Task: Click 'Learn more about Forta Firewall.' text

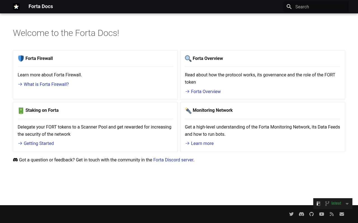Action: click(x=50, y=75)
